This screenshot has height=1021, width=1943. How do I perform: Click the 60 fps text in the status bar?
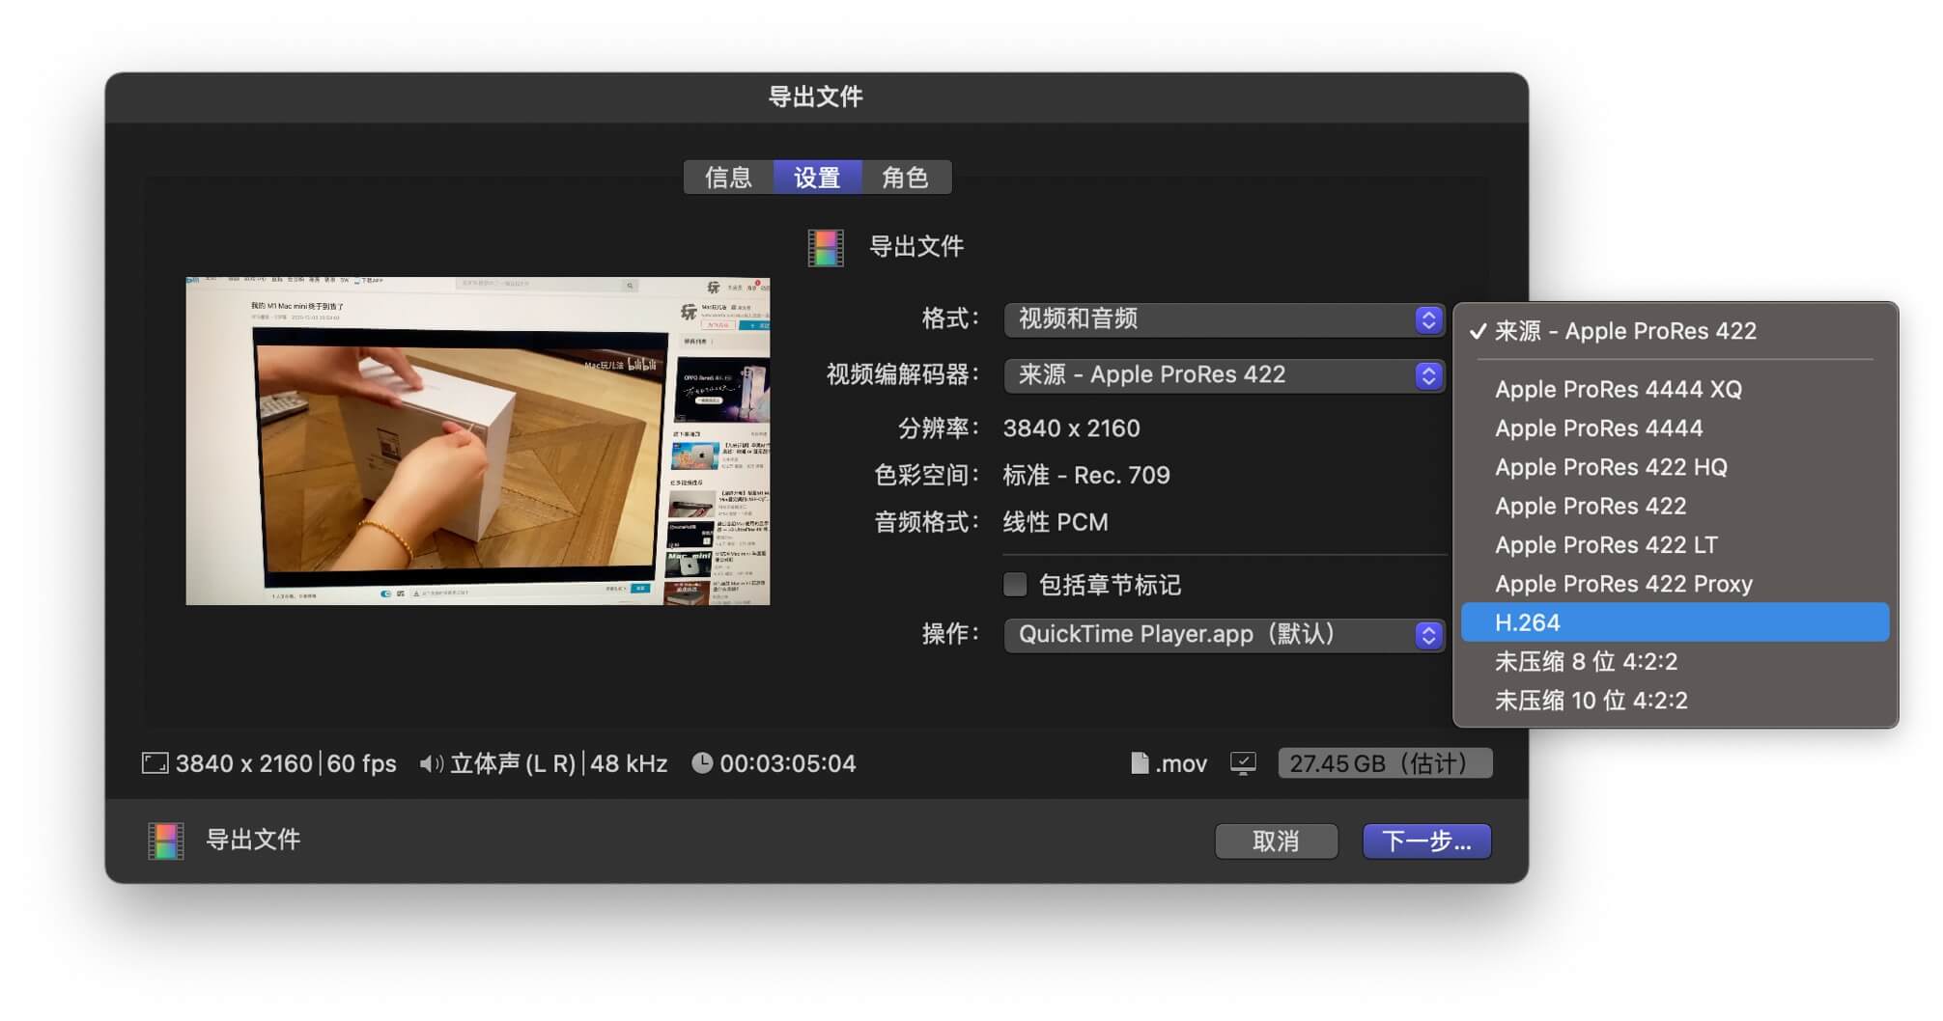click(361, 764)
